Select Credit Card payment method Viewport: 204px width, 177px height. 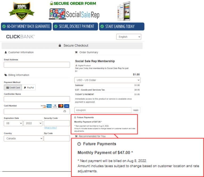click(13, 87)
